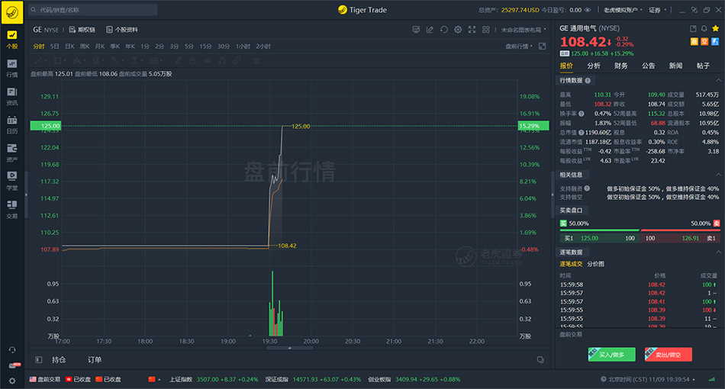Open the 持仓 positions tab

59,359
